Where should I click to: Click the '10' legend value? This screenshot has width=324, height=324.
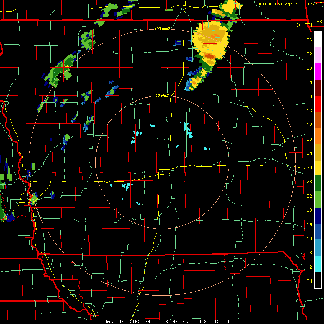tap(309, 238)
